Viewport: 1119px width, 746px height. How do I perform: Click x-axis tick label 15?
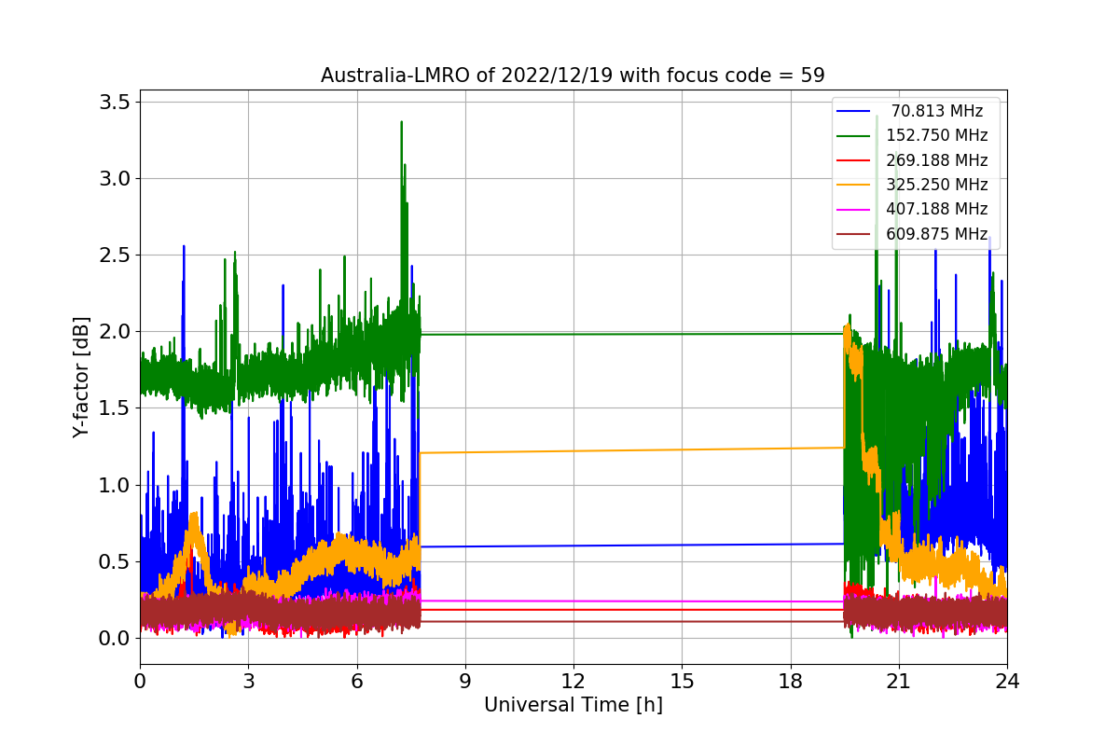(x=682, y=681)
